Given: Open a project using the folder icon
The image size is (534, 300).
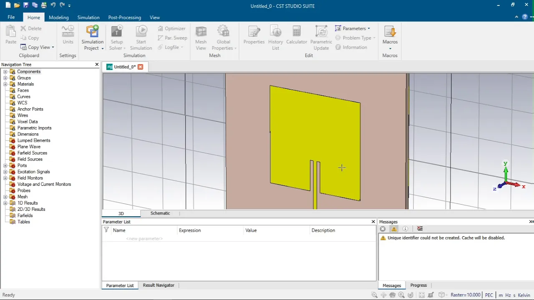Looking at the screenshot, I should (17, 5).
